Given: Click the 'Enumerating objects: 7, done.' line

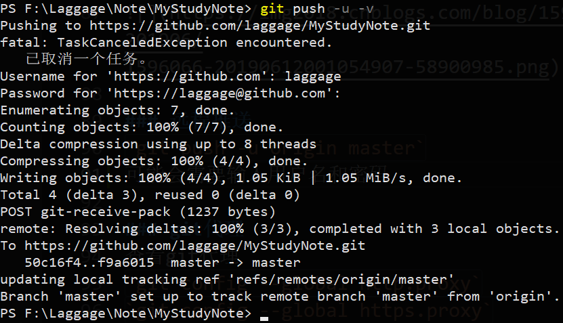Looking at the screenshot, I should [x=117, y=110].
